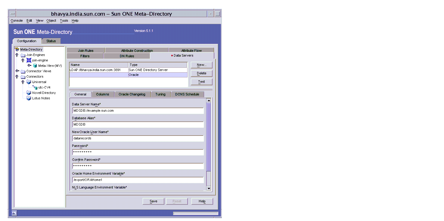Open the DCNS Schedule sub-tab

[187, 94]
